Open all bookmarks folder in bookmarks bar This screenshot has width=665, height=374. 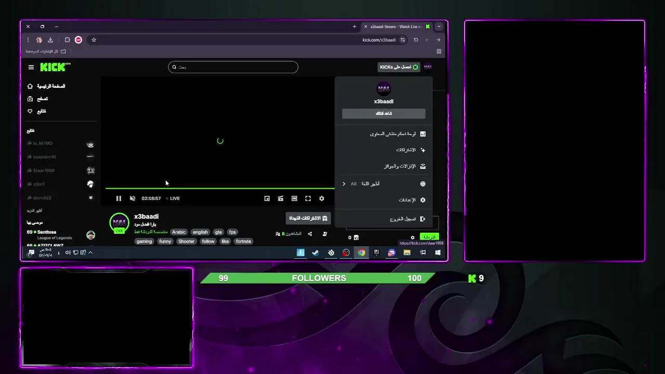coord(46,51)
